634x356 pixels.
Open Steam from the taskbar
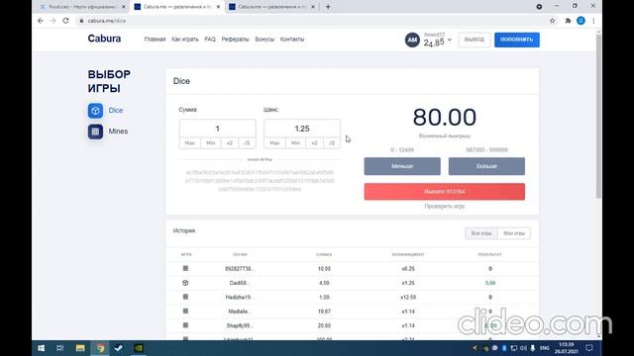[119, 348]
